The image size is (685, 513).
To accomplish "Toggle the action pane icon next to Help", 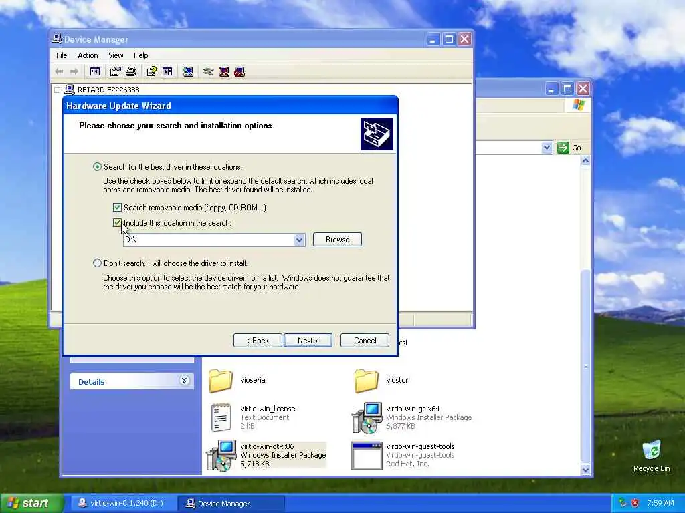I will coord(167,71).
